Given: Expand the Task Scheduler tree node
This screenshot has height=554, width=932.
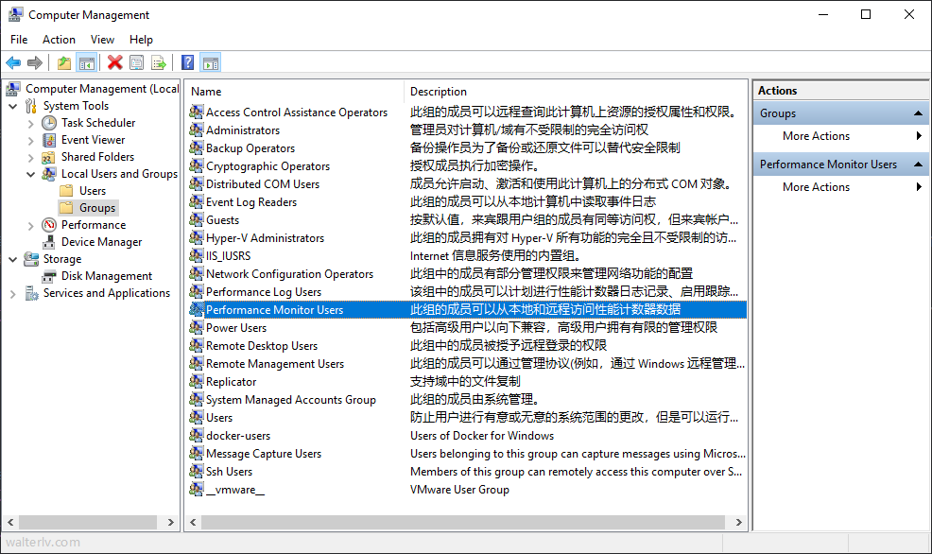Looking at the screenshot, I should [31, 123].
